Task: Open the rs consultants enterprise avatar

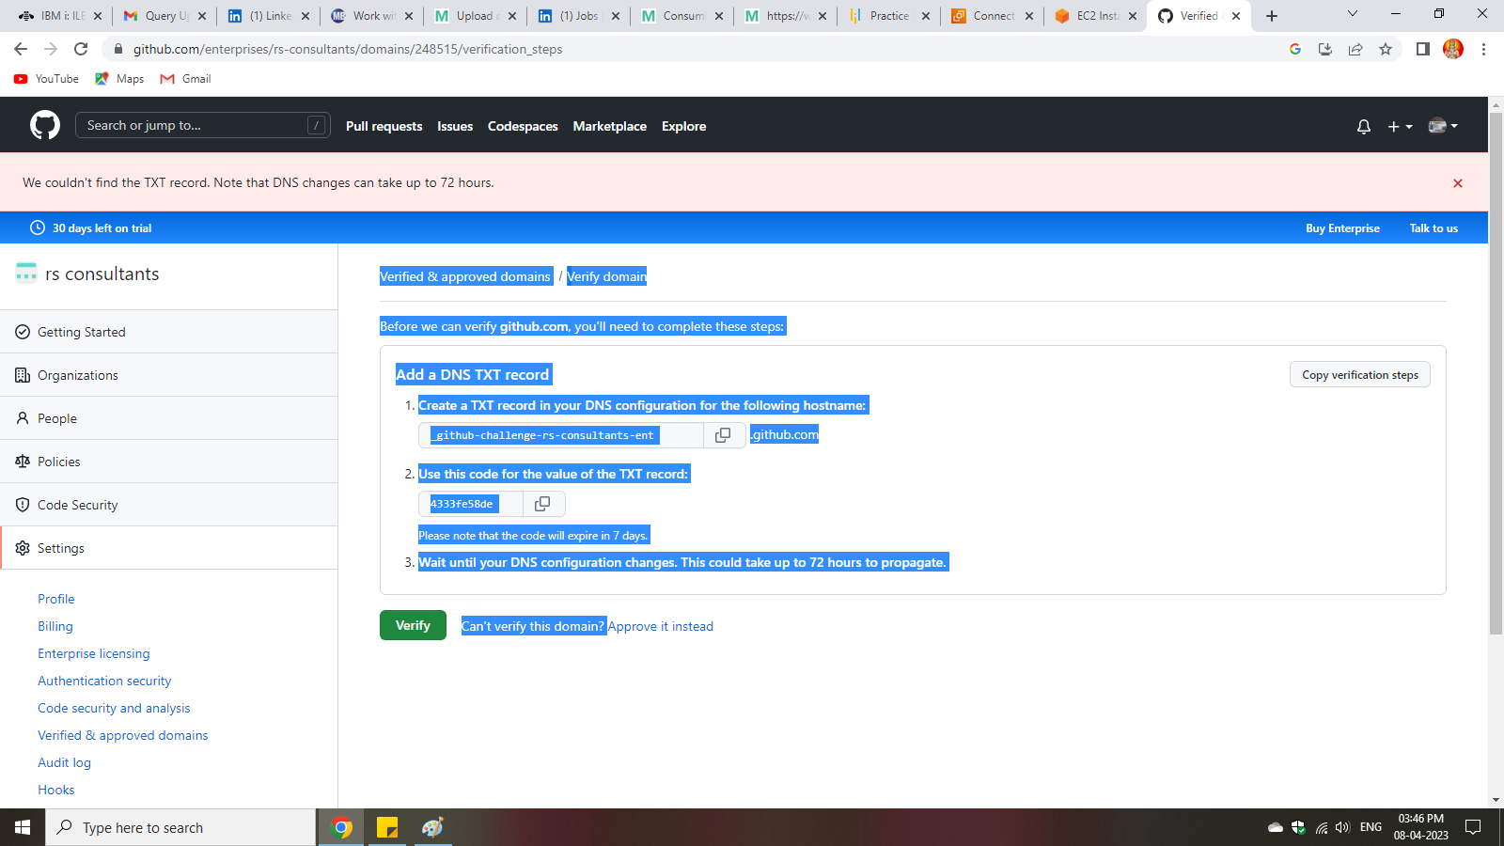Action: click(25, 273)
